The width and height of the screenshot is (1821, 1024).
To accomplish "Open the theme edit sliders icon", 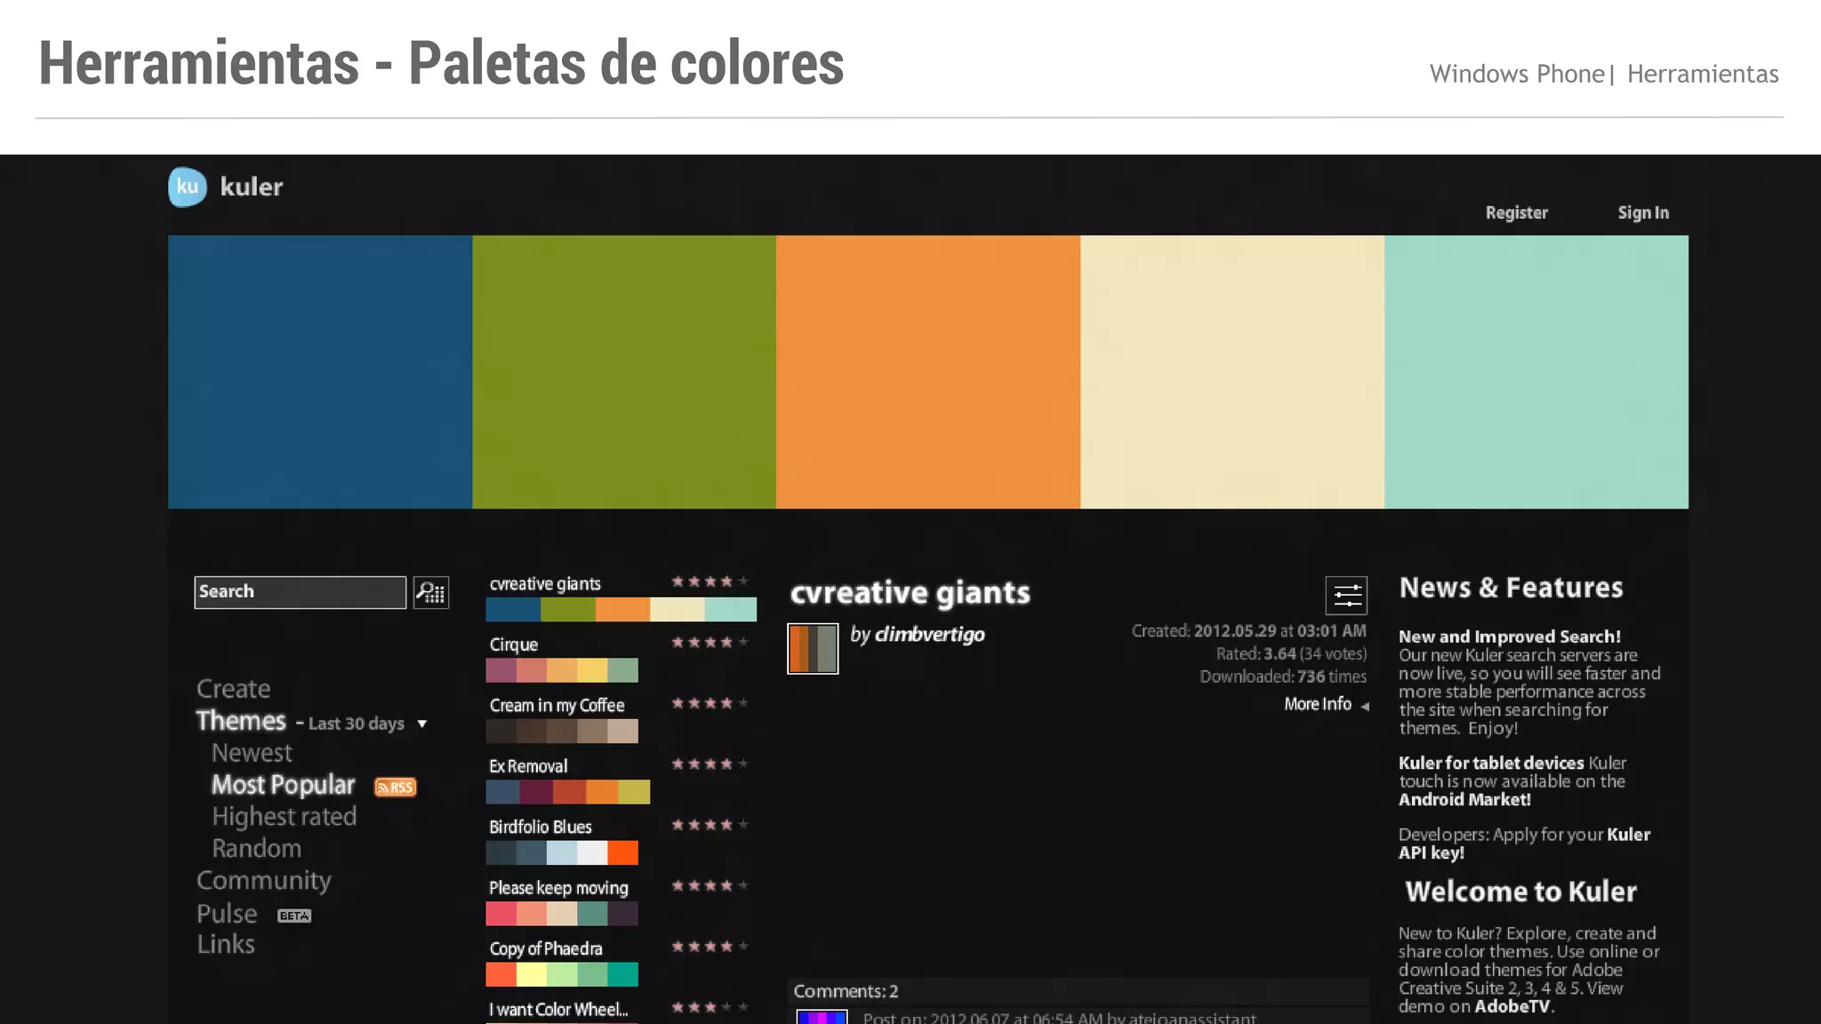I will tap(1346, 596).
